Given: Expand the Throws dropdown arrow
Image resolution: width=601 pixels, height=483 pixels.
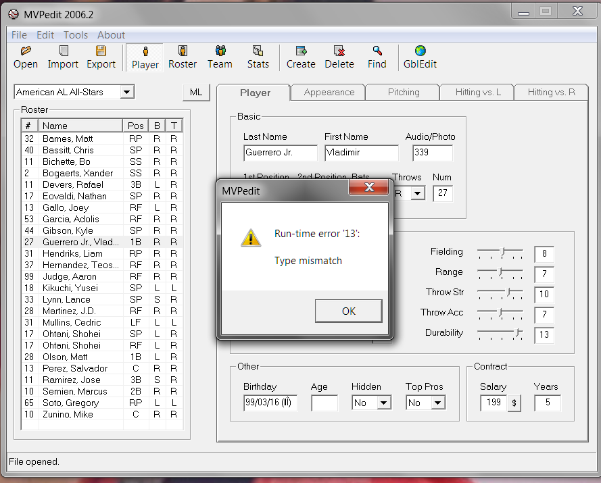Looking at the screenshot, I should 418,193.
